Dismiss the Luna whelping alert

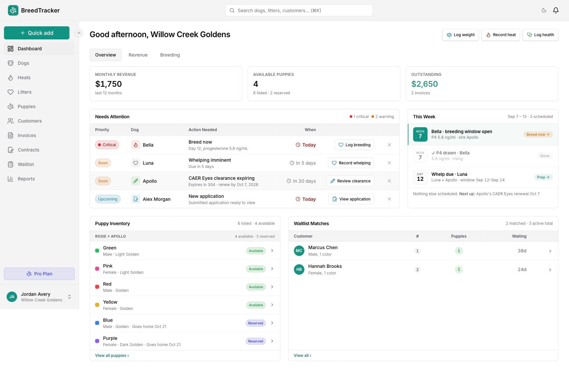pyautogui.click(x=389, y=163)
